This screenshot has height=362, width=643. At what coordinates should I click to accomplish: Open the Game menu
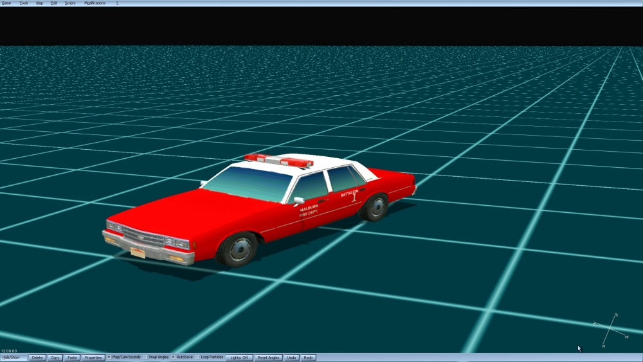(x=6, y=3)
